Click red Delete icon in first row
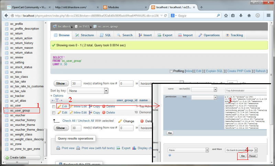The height and width of the screenshot is (166, 275). pos(104,106)
